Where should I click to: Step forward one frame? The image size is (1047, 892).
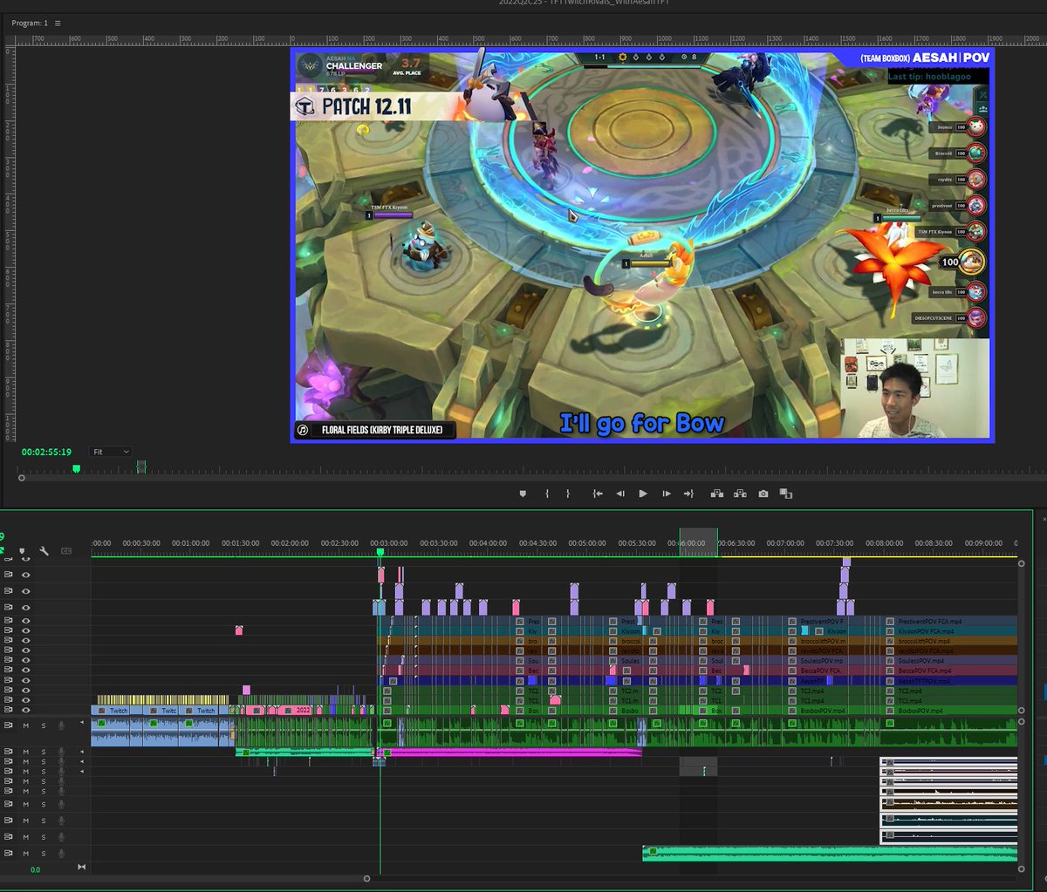[666, 494]
